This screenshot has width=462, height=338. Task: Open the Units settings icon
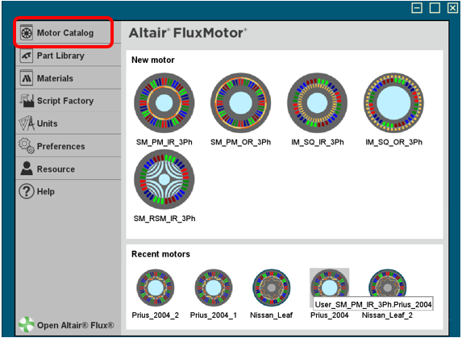pos(27,123)
